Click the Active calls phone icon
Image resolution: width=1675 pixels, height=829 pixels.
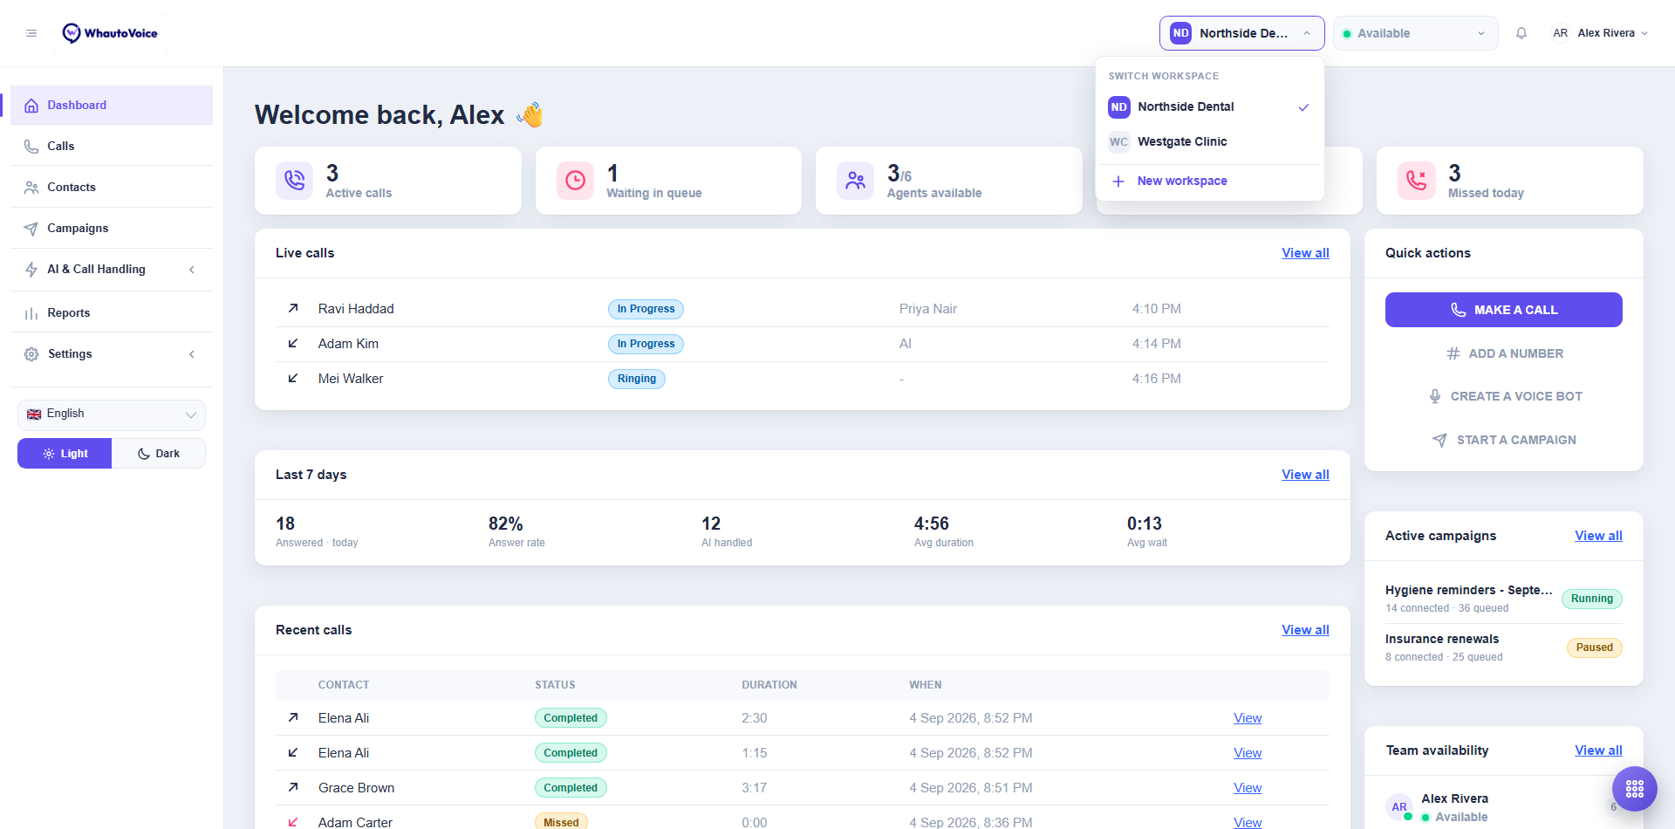tap(295, 181)
